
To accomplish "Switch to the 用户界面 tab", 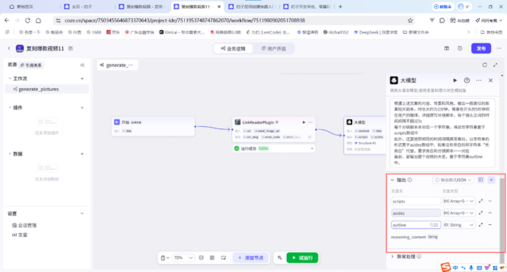I will point(274,49).
